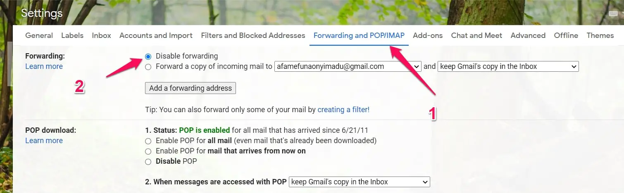Click Add a forwarding address button
Image resolution: width=624 pixels, height=193 pixels.
[191, 88]
